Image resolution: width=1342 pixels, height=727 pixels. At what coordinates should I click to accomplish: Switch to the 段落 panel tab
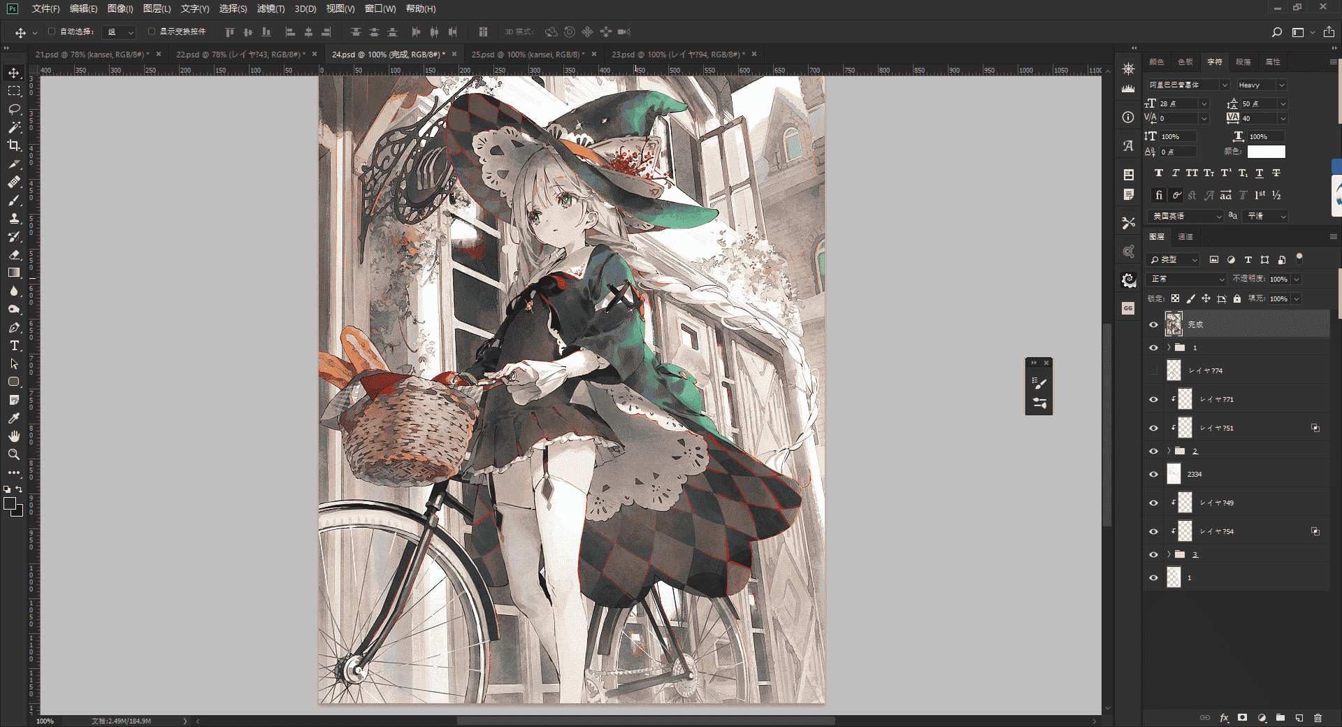click(1243, 62)
